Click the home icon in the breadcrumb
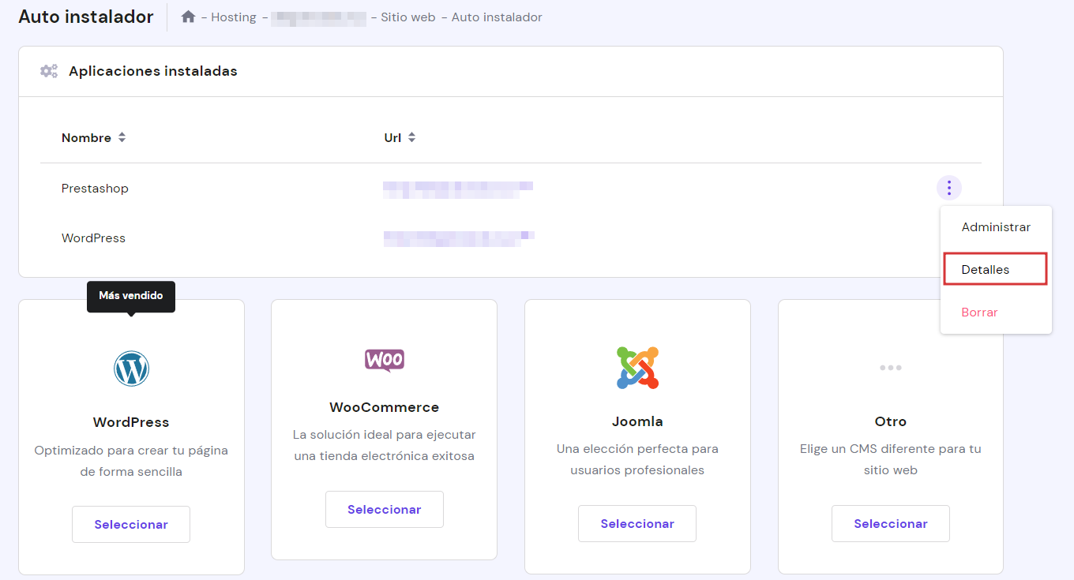The width and height of the screenshot is (1074, 580). click(188, 16)
